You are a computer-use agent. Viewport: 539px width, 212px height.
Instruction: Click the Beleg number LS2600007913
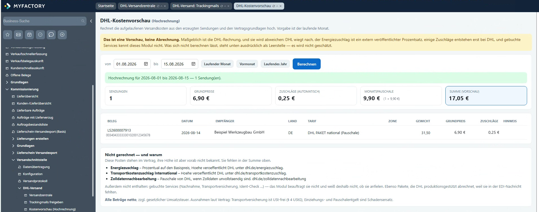pos(119,130)
